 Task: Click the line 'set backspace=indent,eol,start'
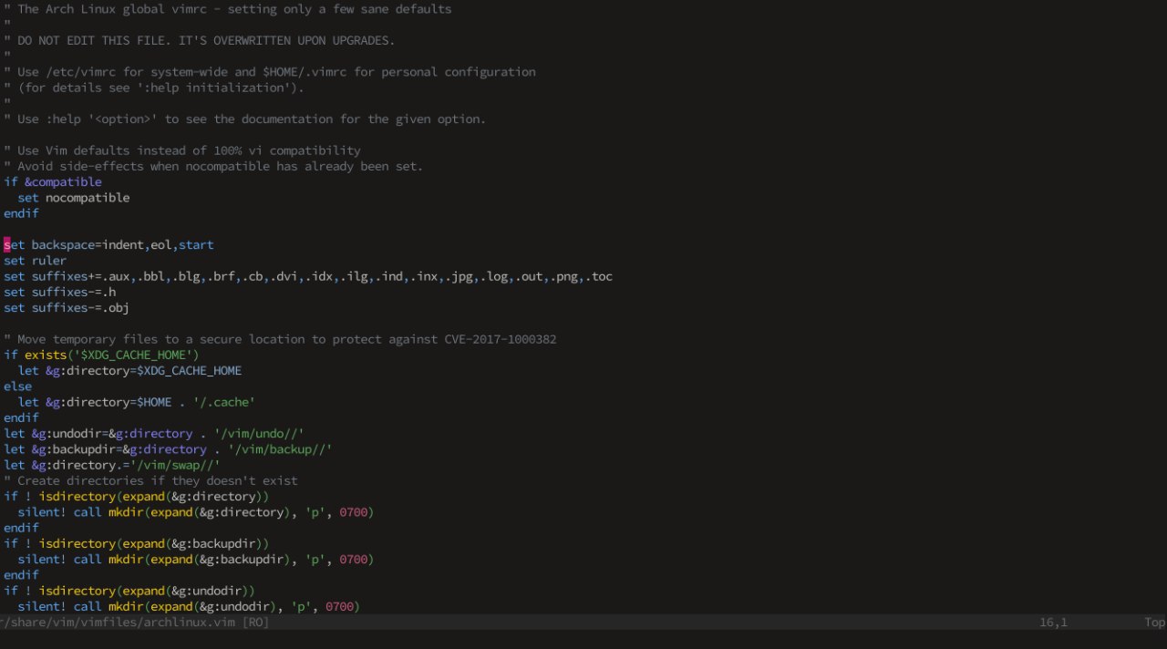[108, 245]
